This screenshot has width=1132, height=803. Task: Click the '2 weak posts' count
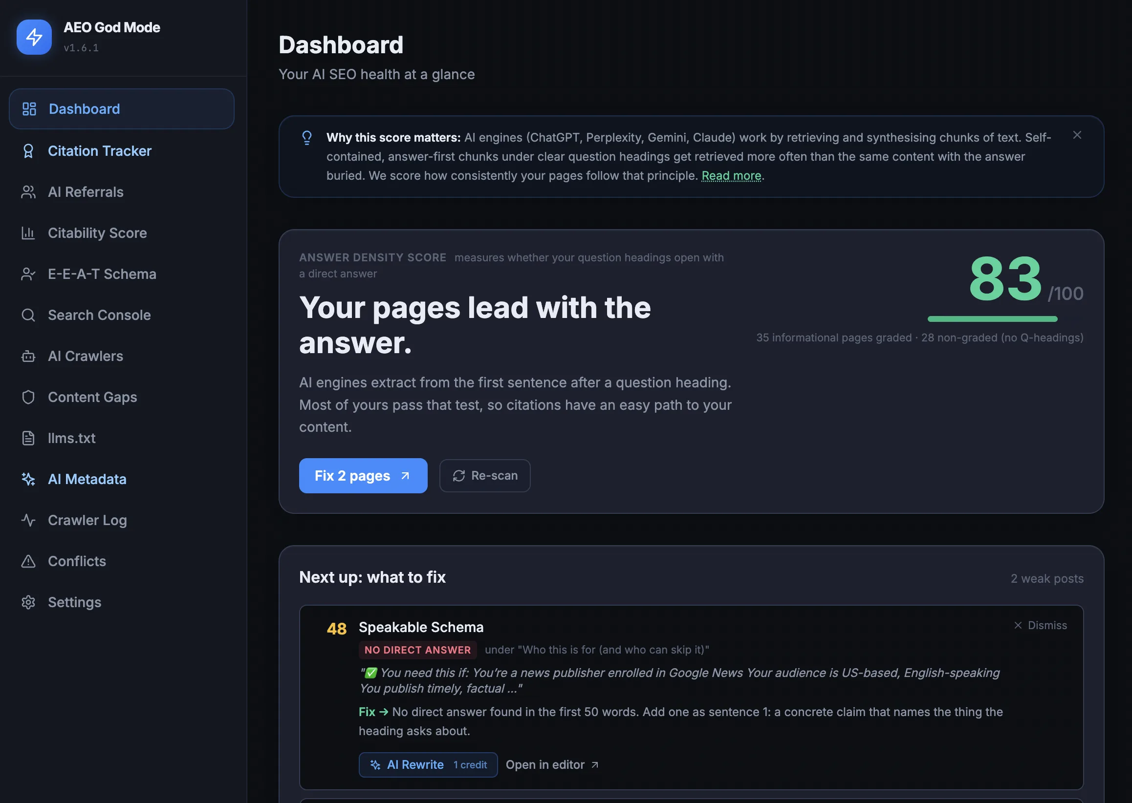(1047, 578)
